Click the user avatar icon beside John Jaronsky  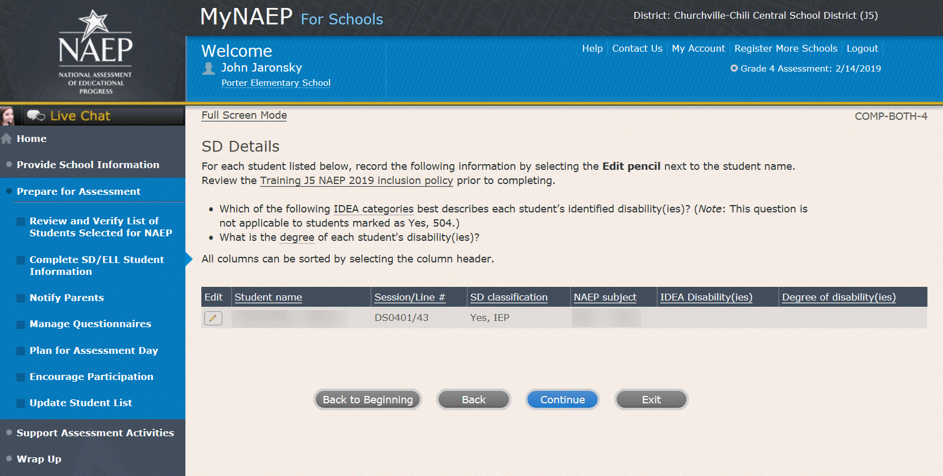click(209, 69)
